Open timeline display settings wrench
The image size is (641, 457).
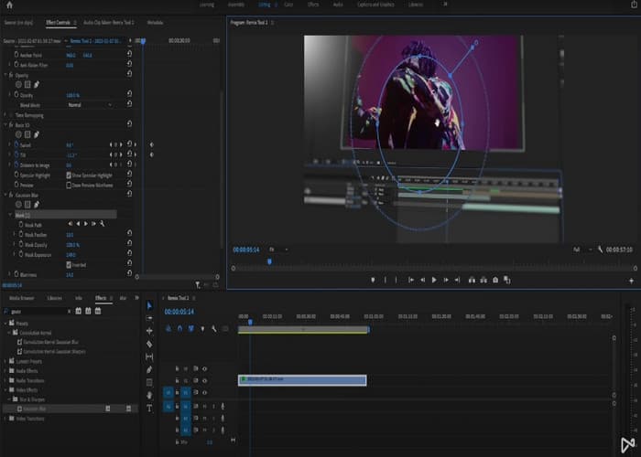pyautogui.click(x=213, y=328)
